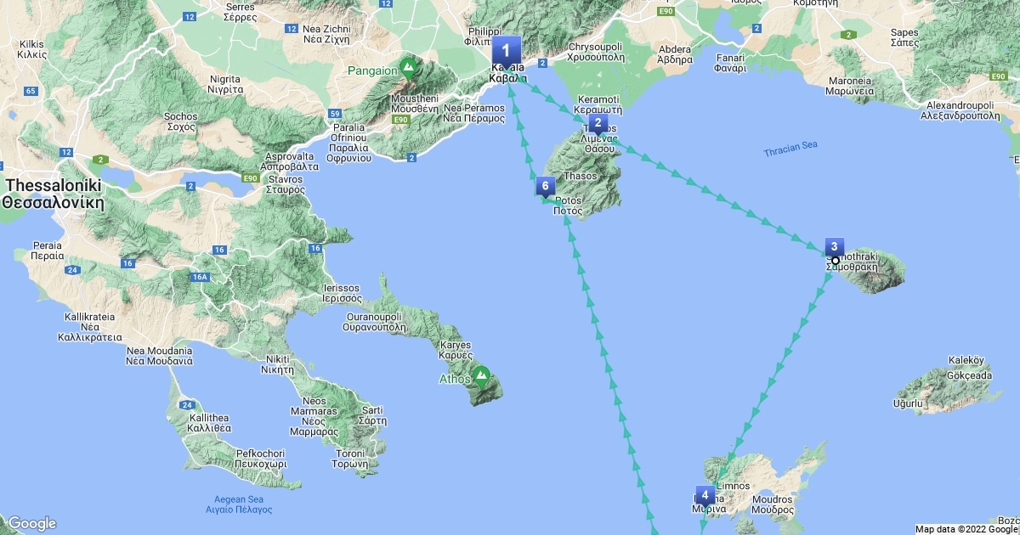This screenshot has height=535, width=1020.
Task: Click the white circle marker at Samothraki
Action: (835, 261)
